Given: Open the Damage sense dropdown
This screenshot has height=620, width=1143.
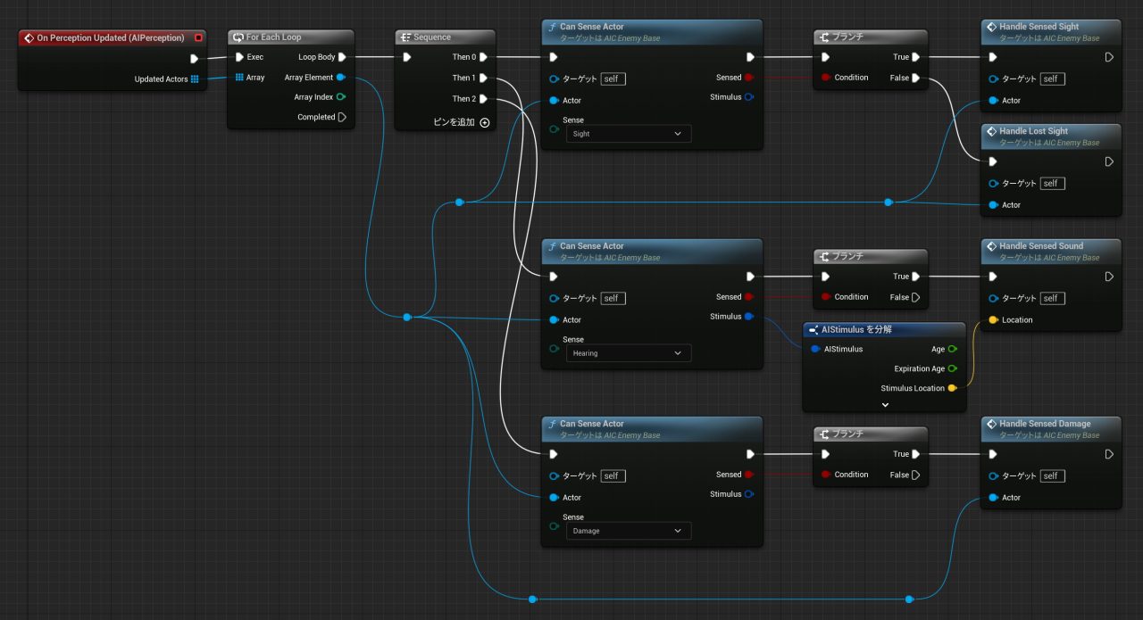Looking at the screenshot, I should click(629, 531).
